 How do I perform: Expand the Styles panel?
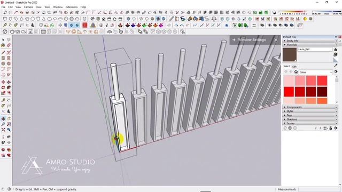(x=310, y=111)
